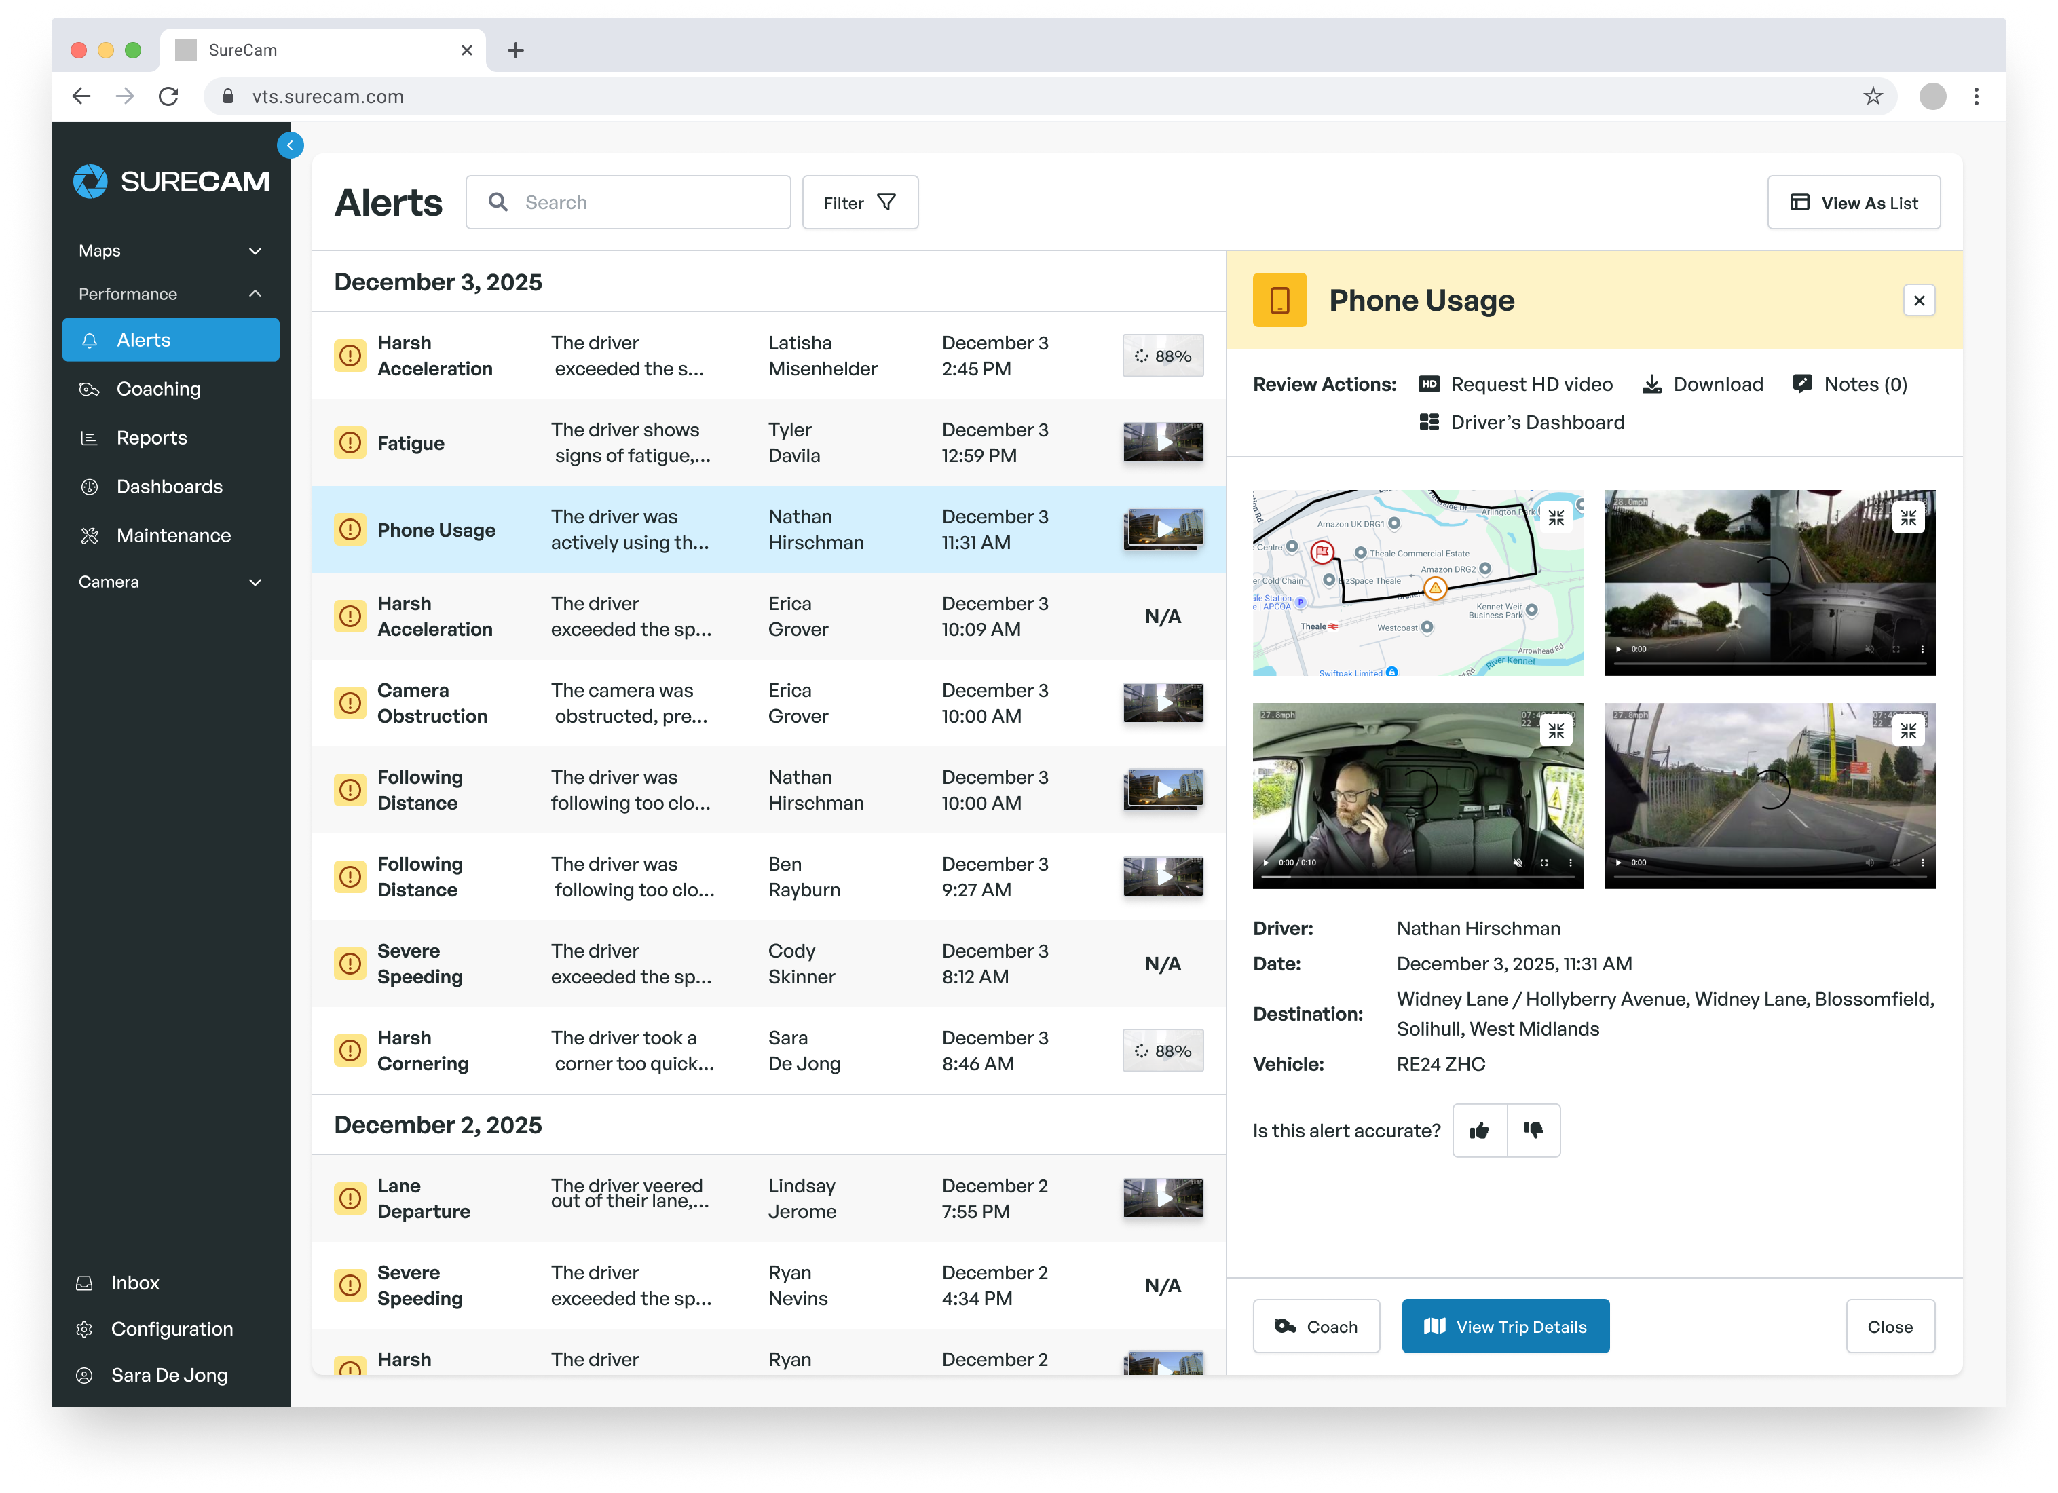Play the in-cab driver video

1267,863
